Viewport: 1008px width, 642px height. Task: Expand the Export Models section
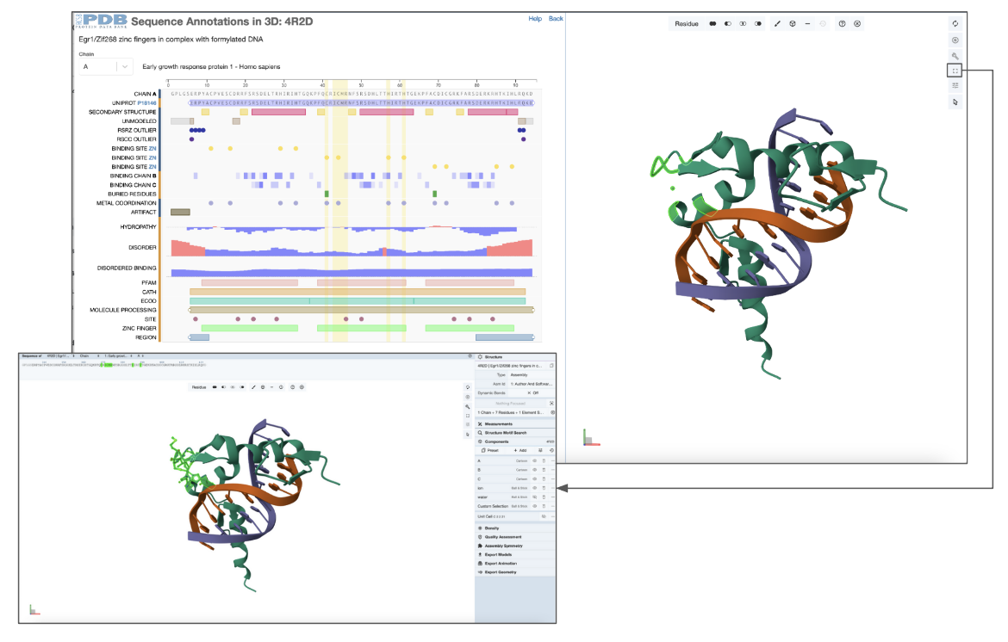click(x=498, y=554)
